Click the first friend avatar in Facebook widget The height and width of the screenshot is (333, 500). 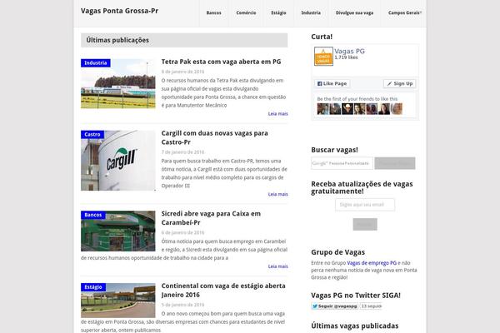coord(322,109)
